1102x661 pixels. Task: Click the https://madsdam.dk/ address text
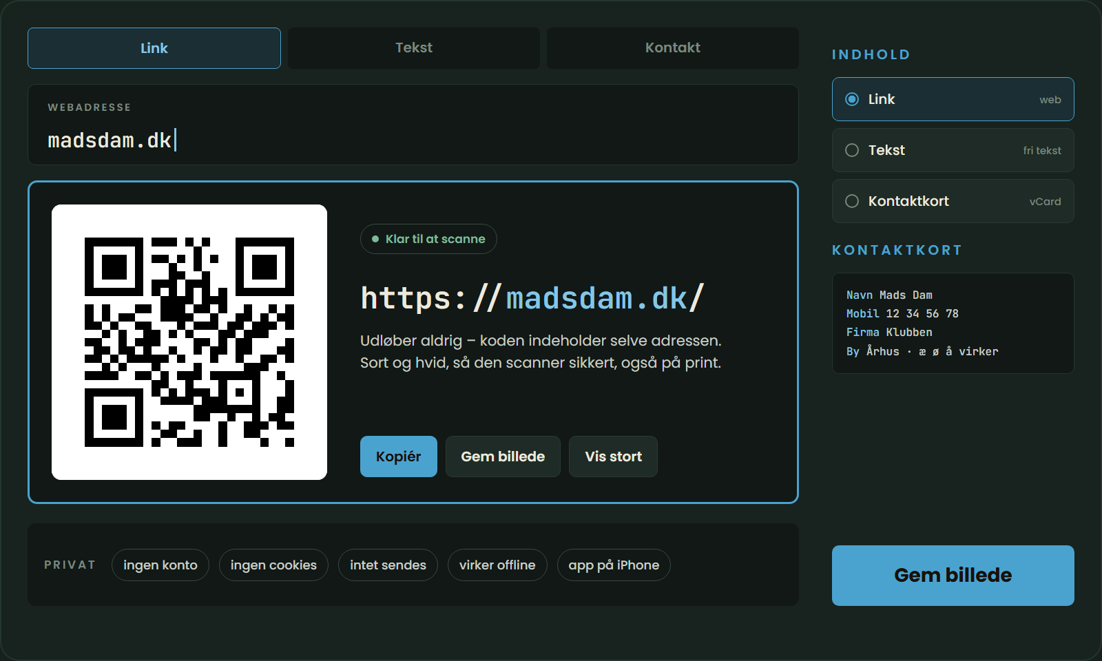532,298
